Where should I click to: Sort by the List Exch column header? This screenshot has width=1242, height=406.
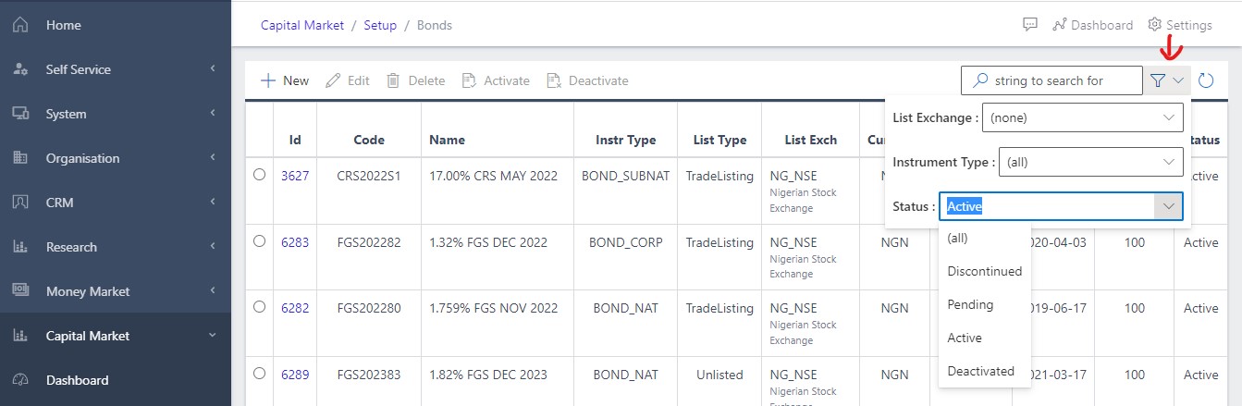(x=810, y=140)
